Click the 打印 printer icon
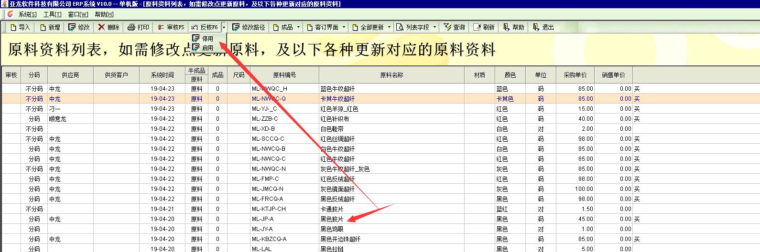The width and height of the screenshot is (760, 252). point(131,28)
